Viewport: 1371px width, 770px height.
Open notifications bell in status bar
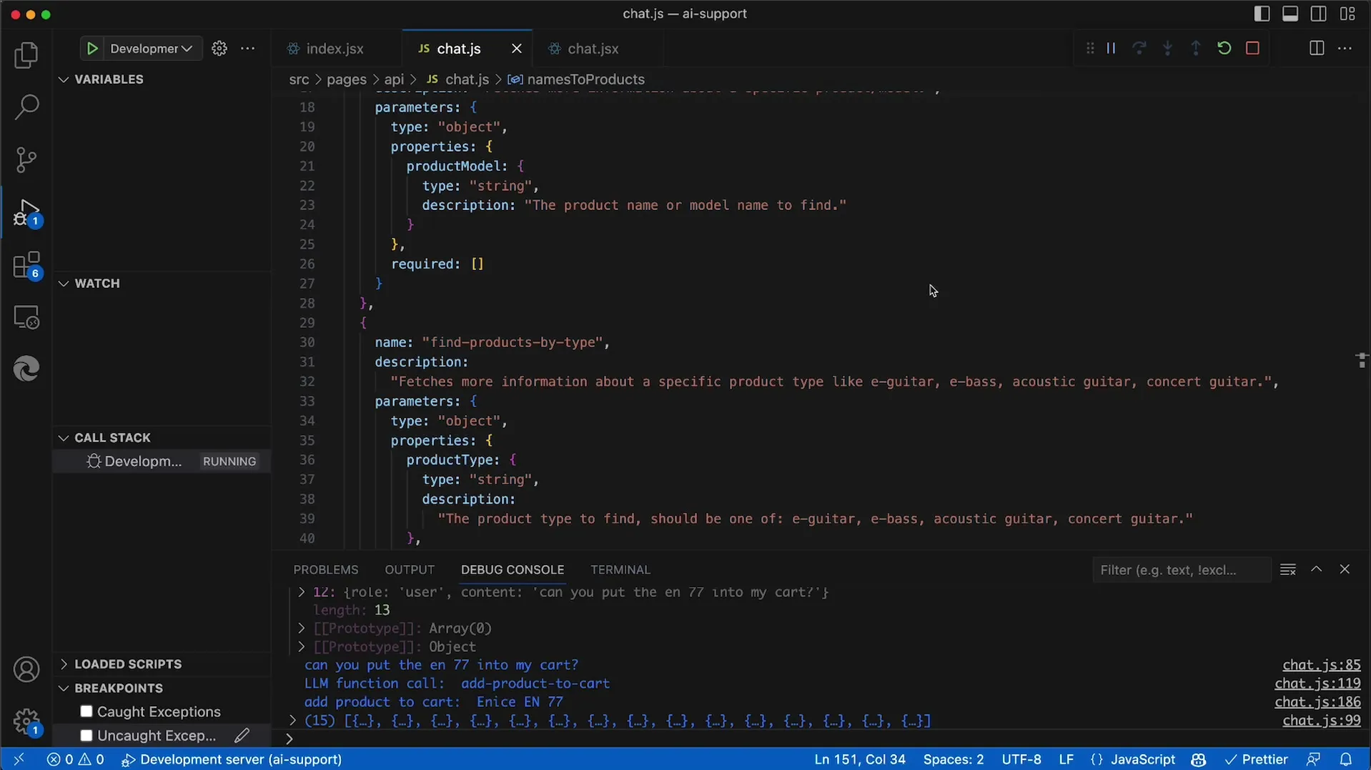[1345, 759]
